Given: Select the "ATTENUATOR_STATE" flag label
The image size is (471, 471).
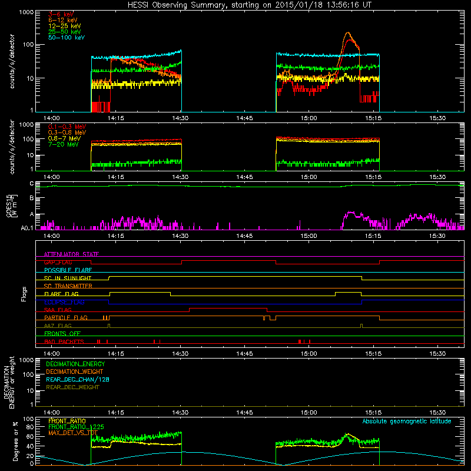Looking at the screenshot, I should pyautogui.click(x=71, y=254).
